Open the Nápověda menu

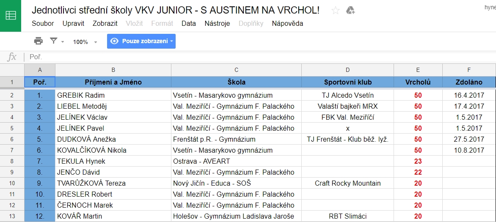pos(287,23)
